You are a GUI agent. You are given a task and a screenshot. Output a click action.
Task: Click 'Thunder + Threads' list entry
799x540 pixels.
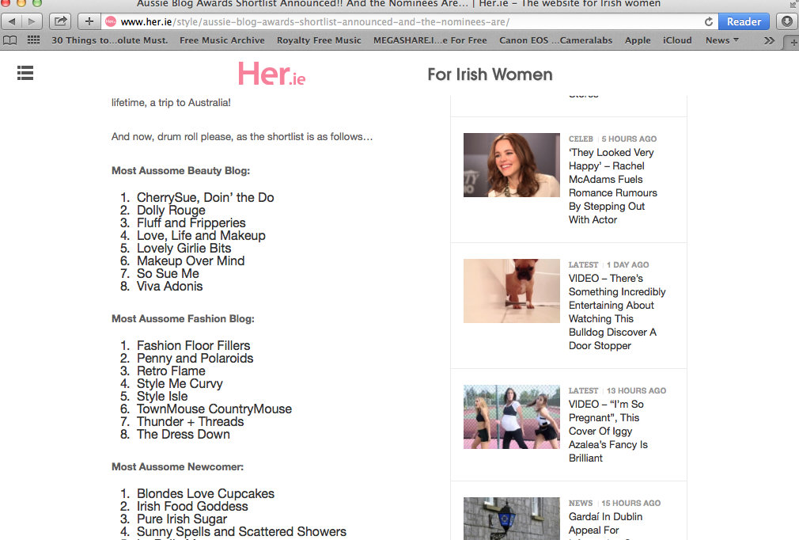click(190, 422)
